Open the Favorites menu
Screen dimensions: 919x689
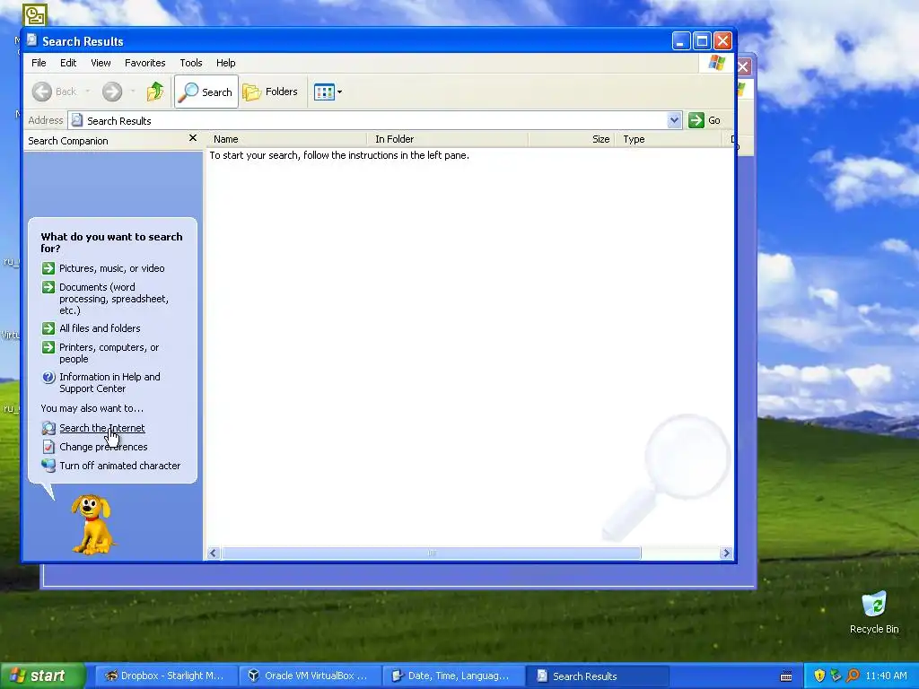(x=144, y=63)
